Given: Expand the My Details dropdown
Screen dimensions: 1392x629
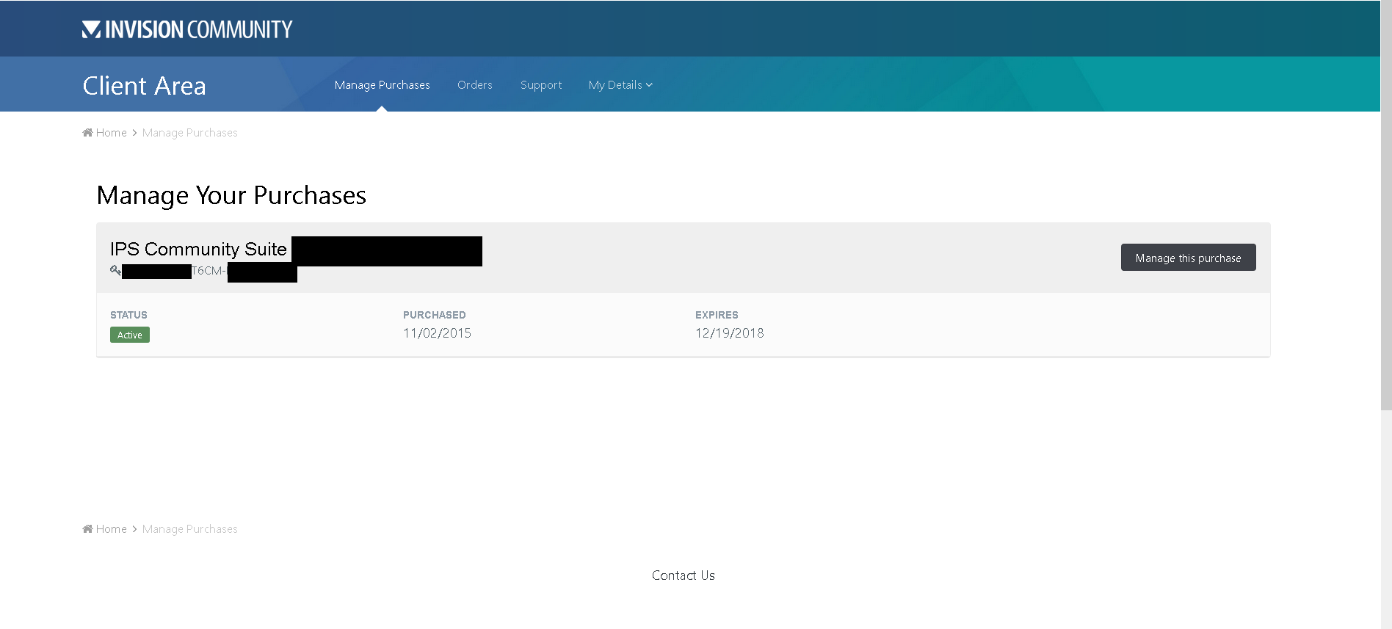Looking at the screenshot, I should [620, 85].
